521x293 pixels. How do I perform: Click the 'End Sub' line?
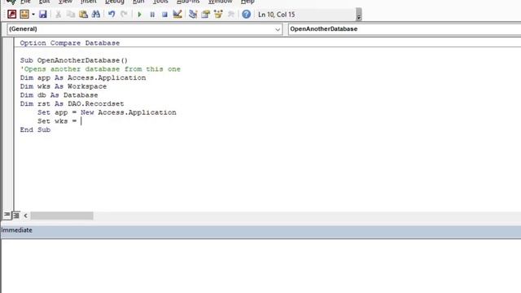[35, 129]
